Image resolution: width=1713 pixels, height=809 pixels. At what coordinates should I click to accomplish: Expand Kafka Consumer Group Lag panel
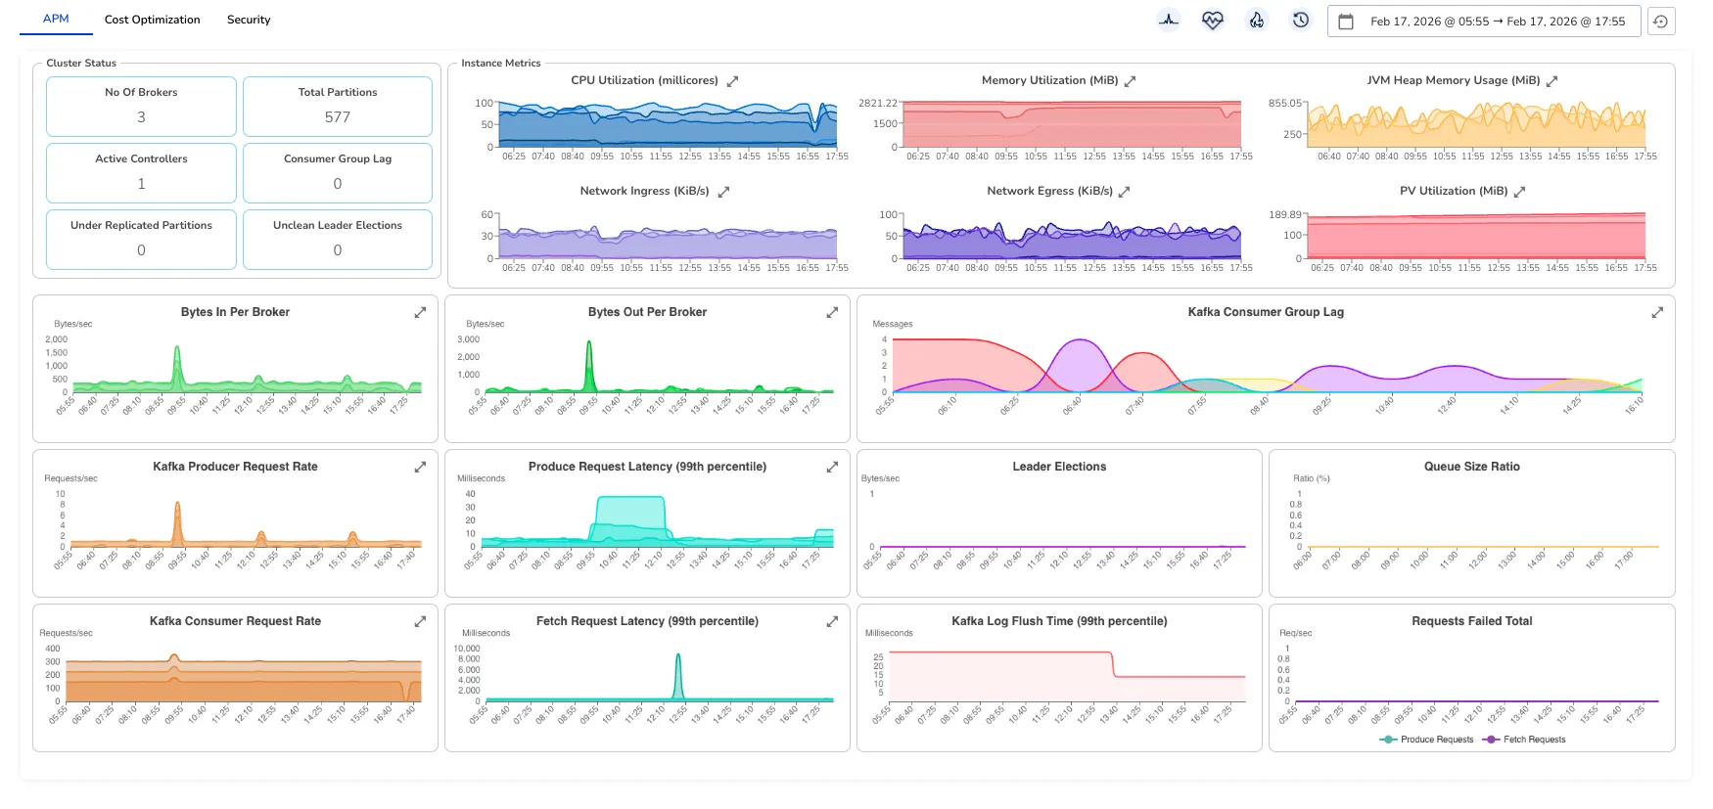coord(1657,312)
